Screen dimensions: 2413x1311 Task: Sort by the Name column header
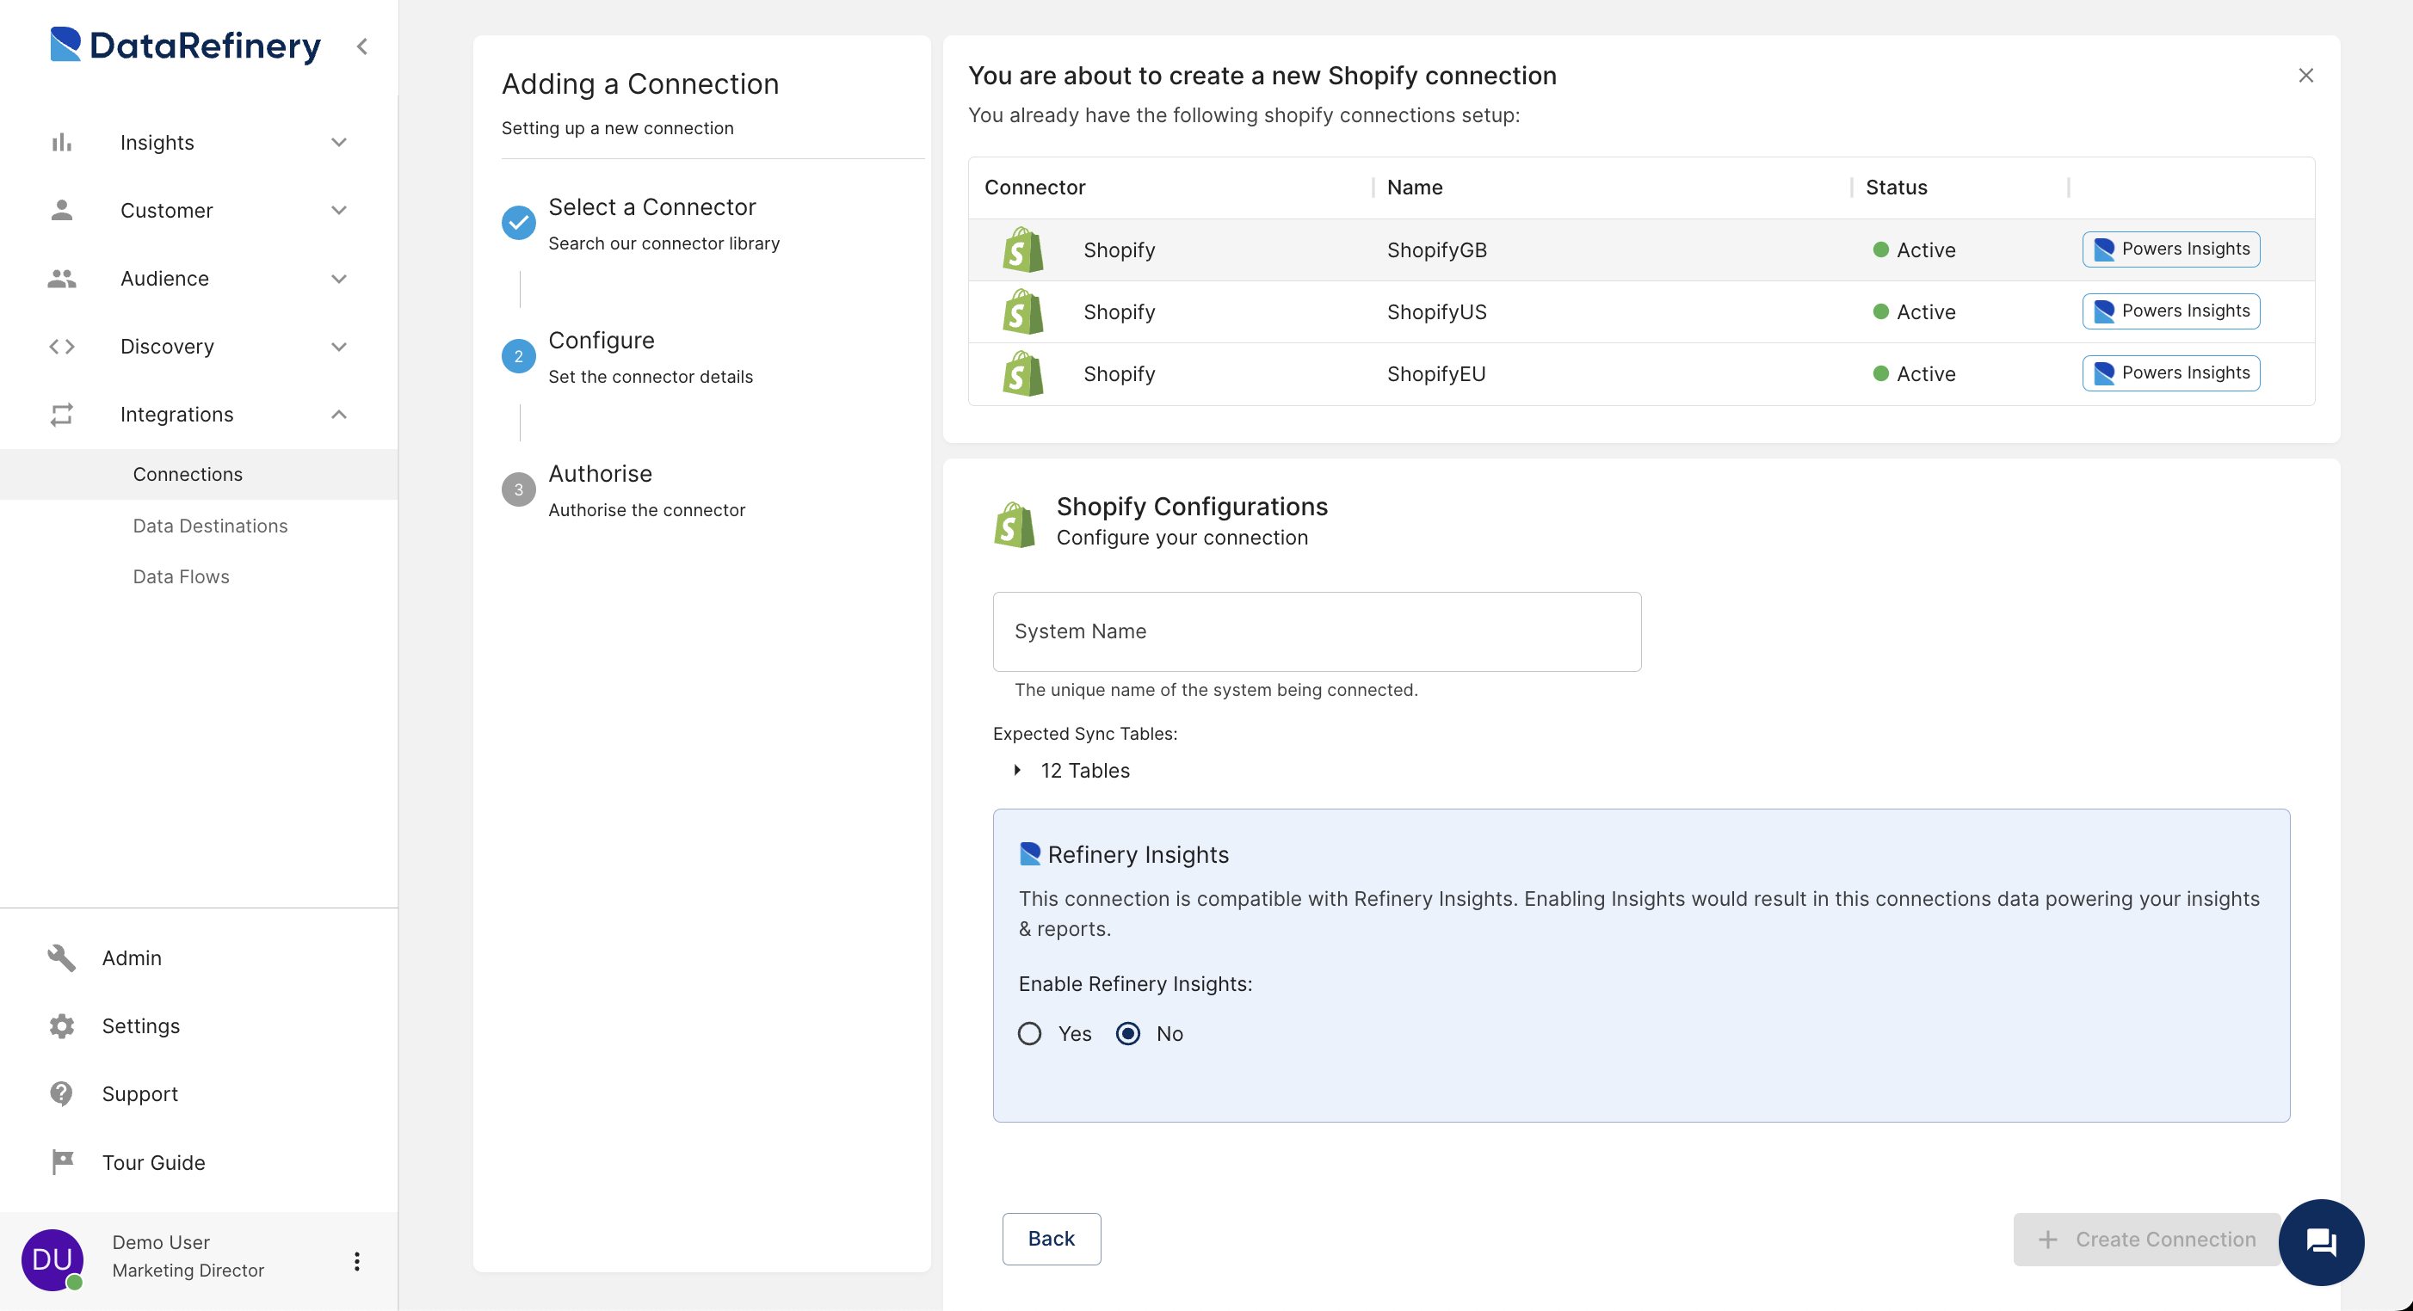(1415, 188)
